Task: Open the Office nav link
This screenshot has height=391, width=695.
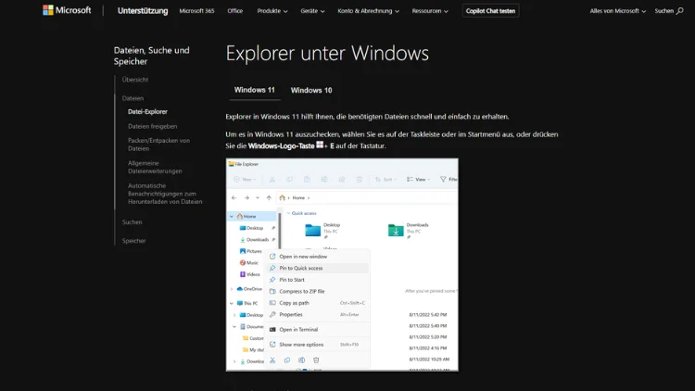Action: pos(235,10)
